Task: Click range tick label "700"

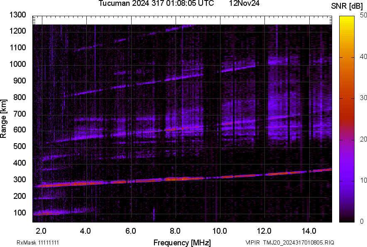Action: (20, 114)
